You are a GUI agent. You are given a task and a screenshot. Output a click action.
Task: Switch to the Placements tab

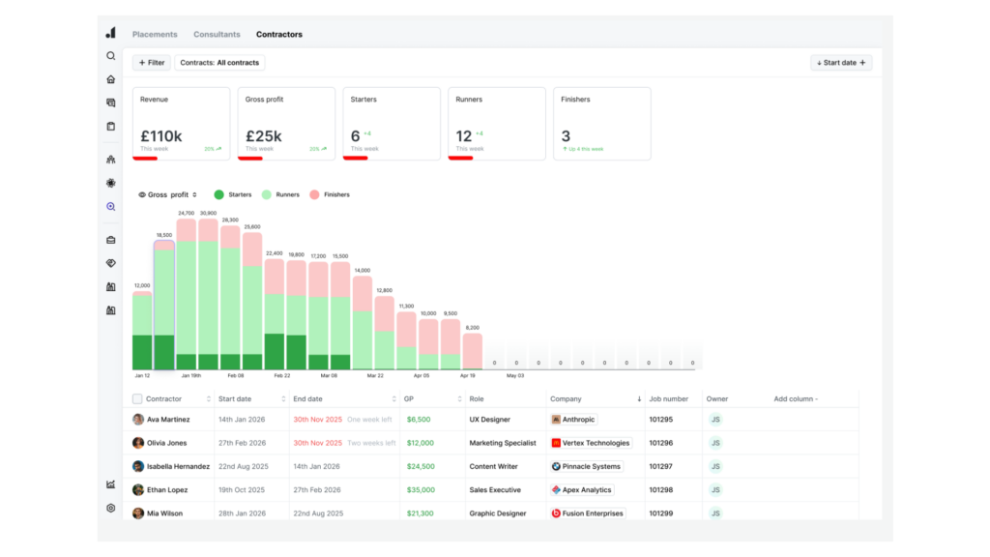[155, 34]
